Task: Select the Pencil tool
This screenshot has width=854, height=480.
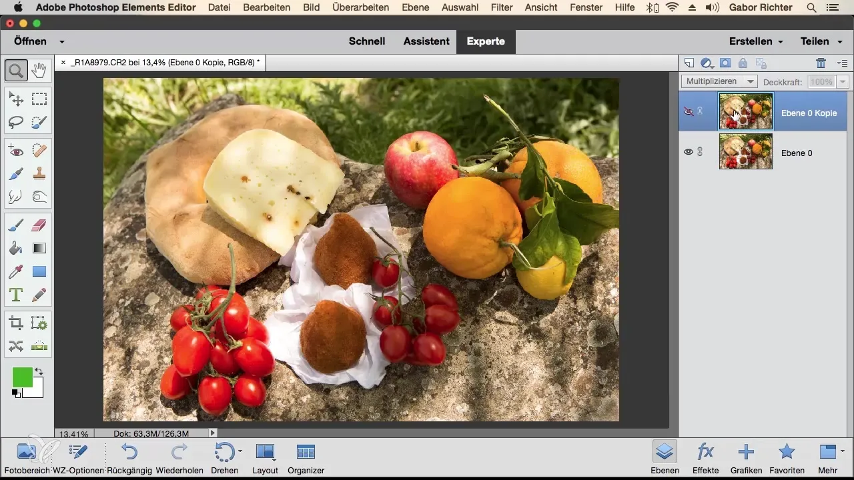Action: (39, 294)
